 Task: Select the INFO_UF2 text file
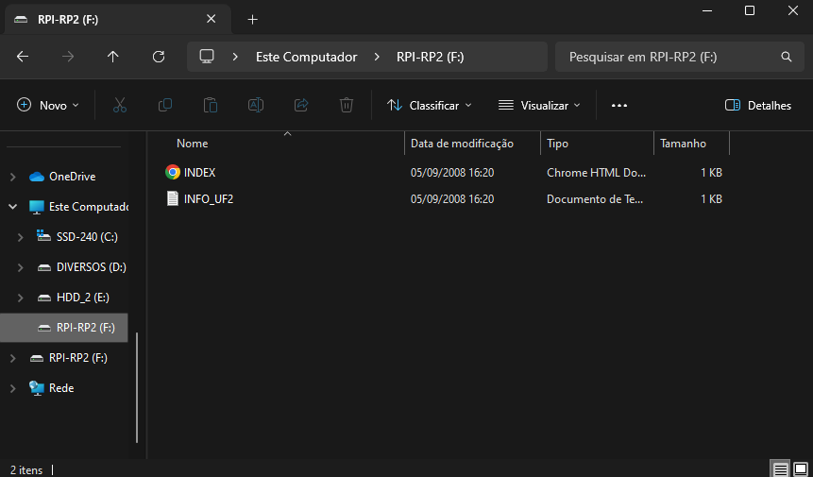[208, 199]
